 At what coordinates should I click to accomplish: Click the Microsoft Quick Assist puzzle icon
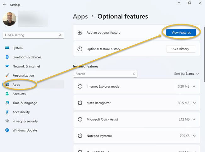(x=80, y=119)
